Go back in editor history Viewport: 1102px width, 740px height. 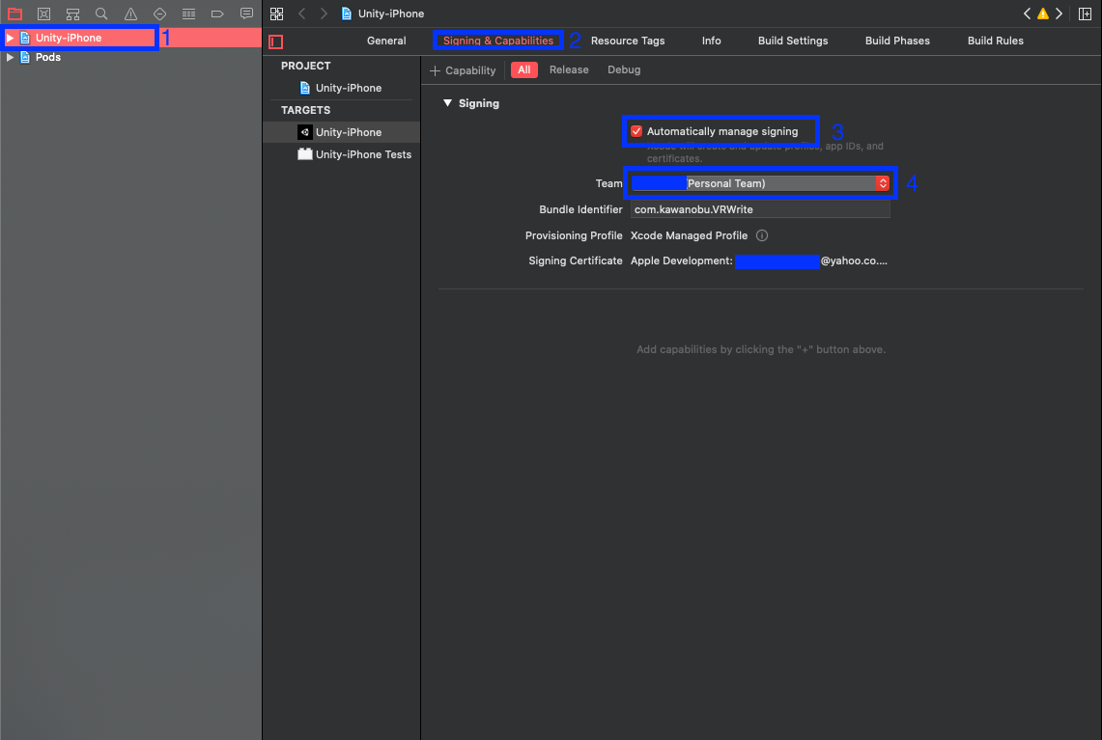[302, 14]
